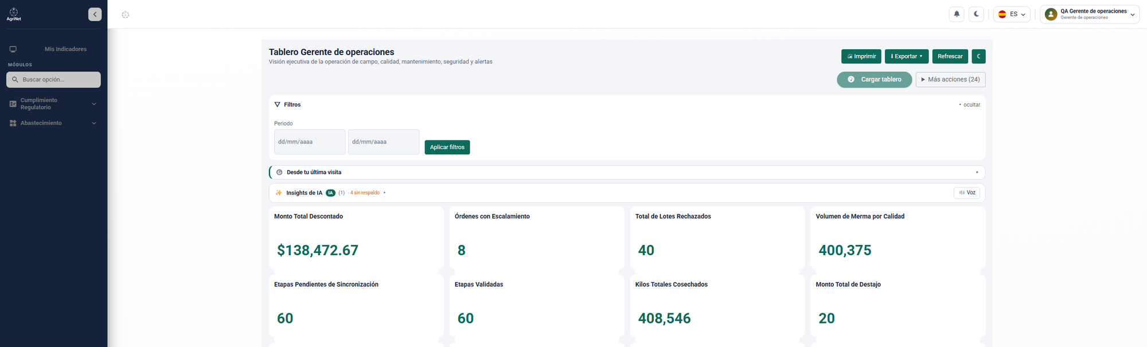Click the monitor icon next to Mis Indicadores

[13, 49]
